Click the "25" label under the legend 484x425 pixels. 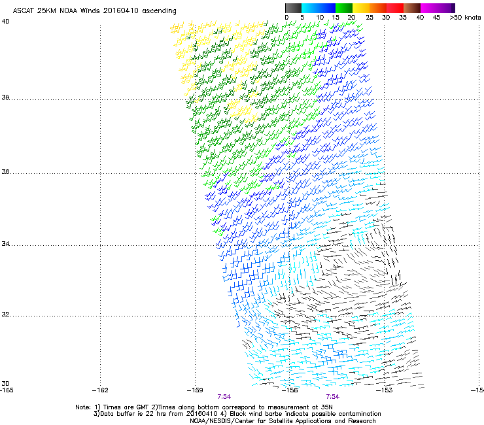click(x=369, y=18)
